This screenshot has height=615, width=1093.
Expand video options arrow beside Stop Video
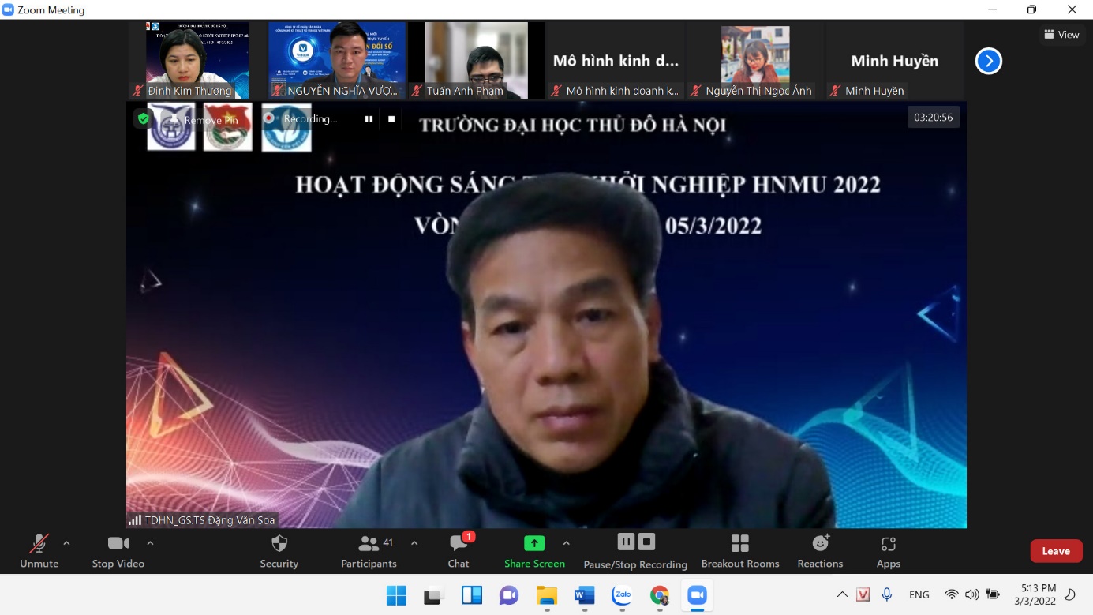click(x=150, y=543)
